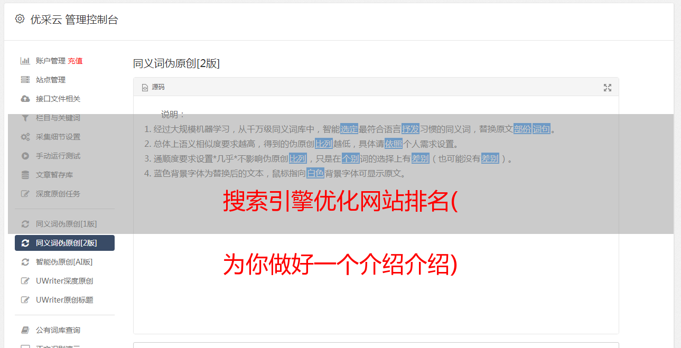
Task: Click the red 充值 recharge link
Action: point(75,61)
